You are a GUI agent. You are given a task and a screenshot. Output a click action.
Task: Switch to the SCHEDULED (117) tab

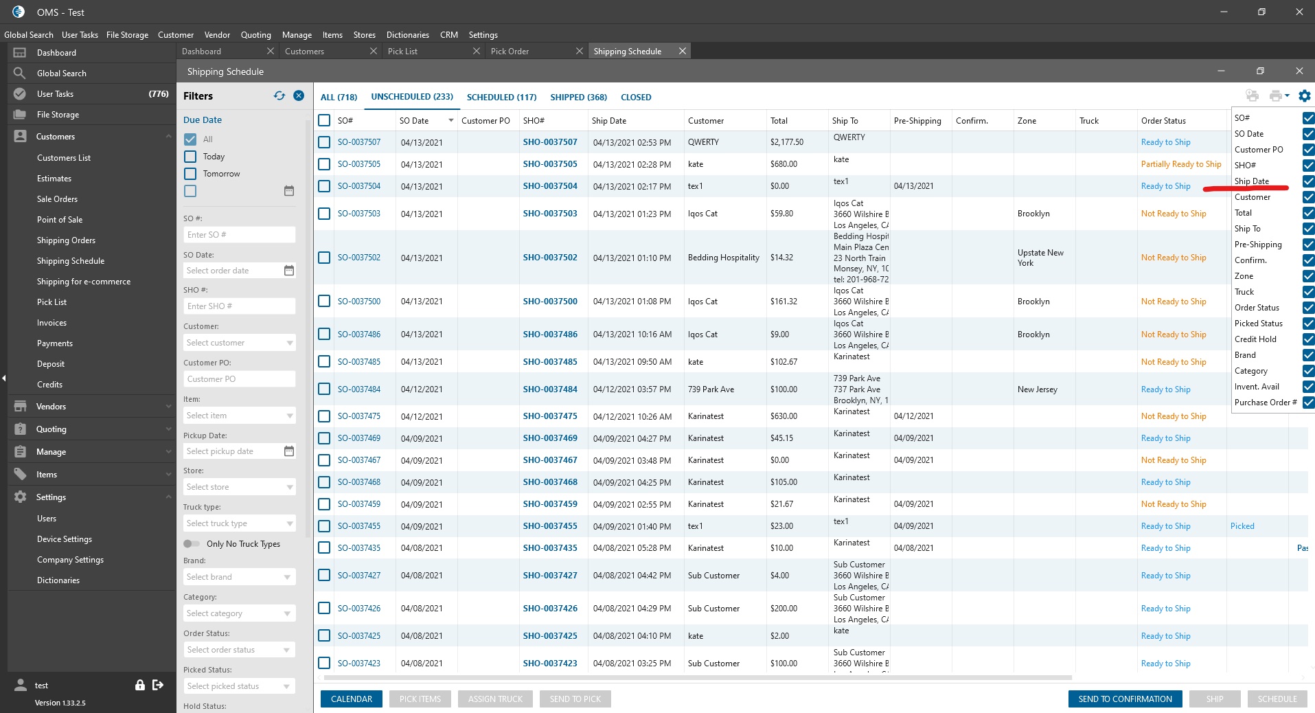point(501,98)
